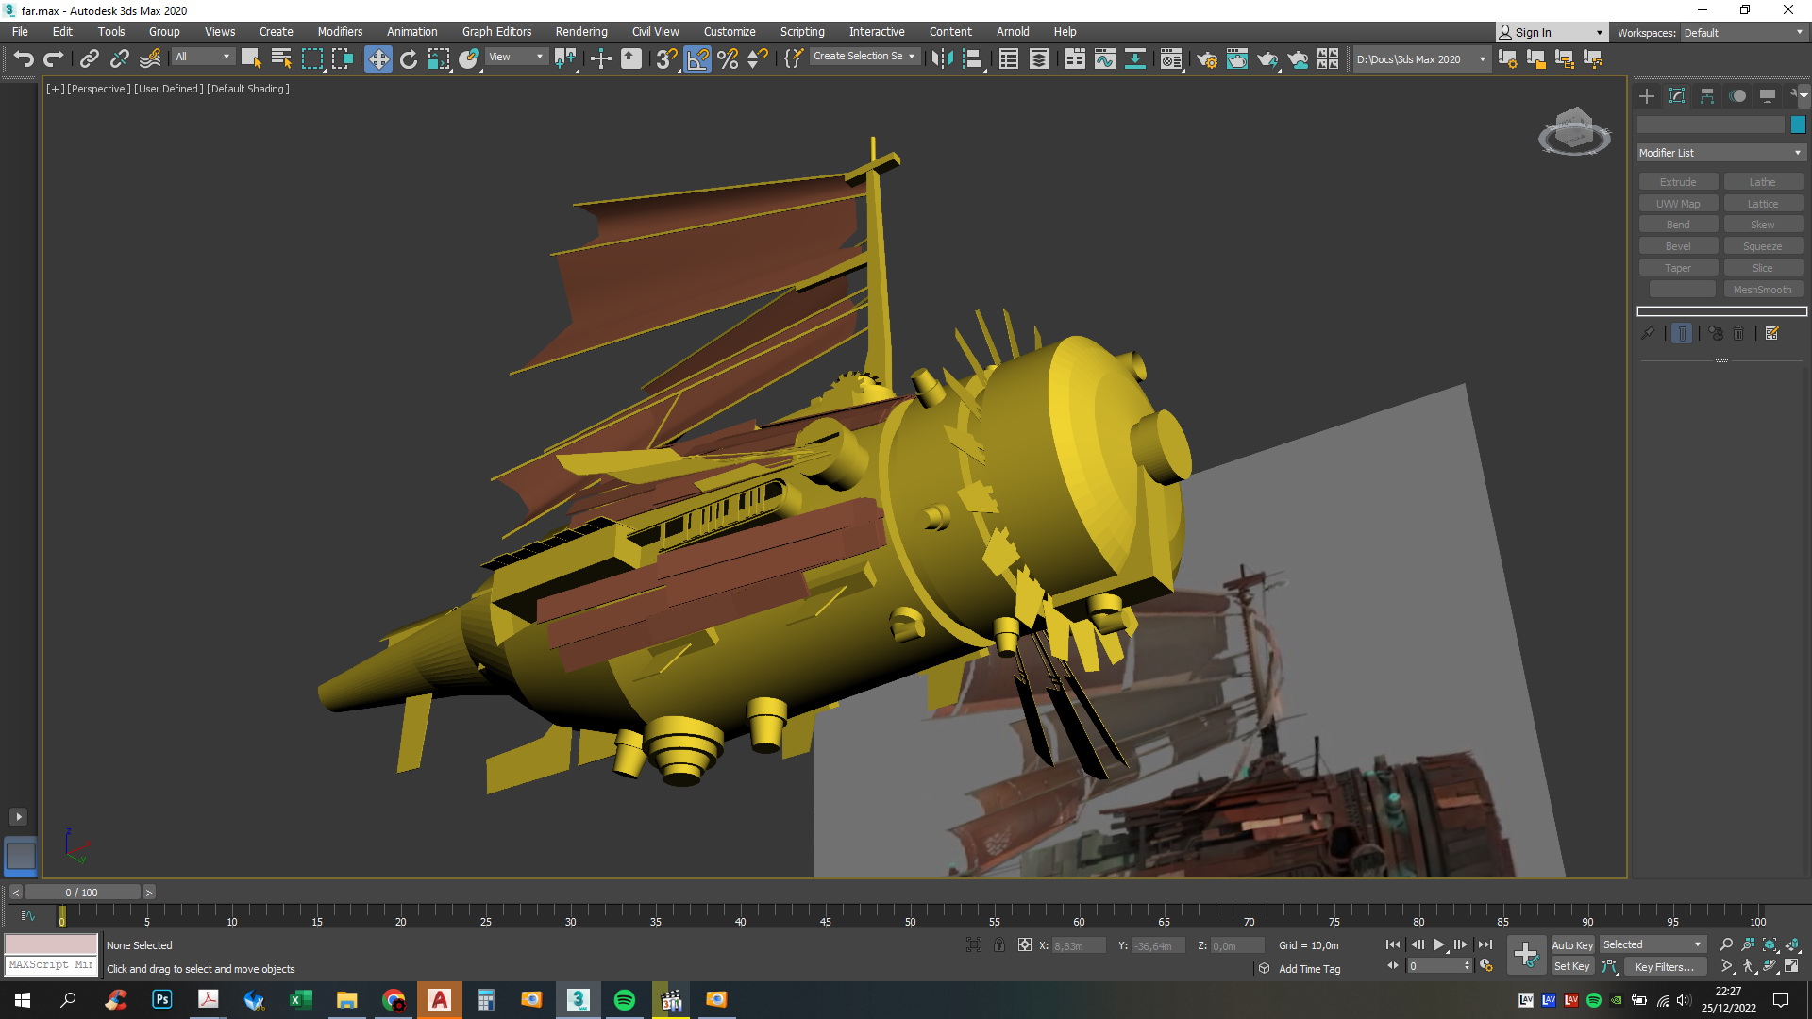Image resolution: width=1812 pixels, height=1019 pixels.
Task: Open the Rendering menu
Action: point(580,31)
